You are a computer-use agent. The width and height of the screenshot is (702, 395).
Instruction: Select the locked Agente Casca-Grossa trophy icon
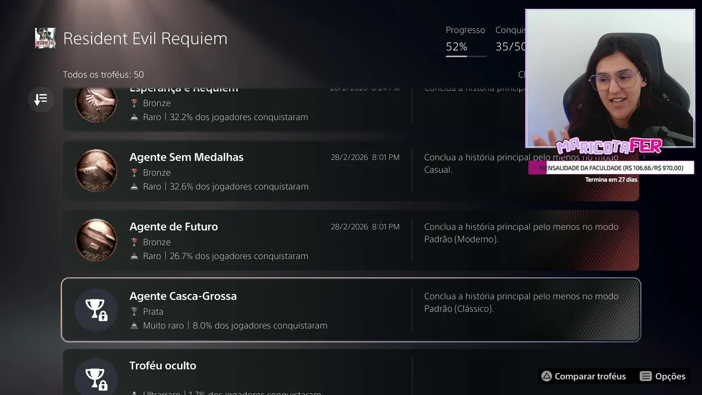pos(96,310)
